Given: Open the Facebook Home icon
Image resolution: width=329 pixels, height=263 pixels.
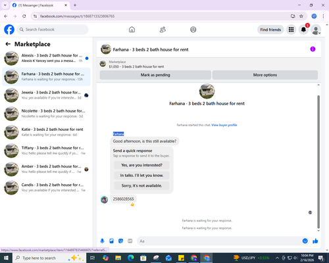Looking at the screenshot, I should coord(132,30).
